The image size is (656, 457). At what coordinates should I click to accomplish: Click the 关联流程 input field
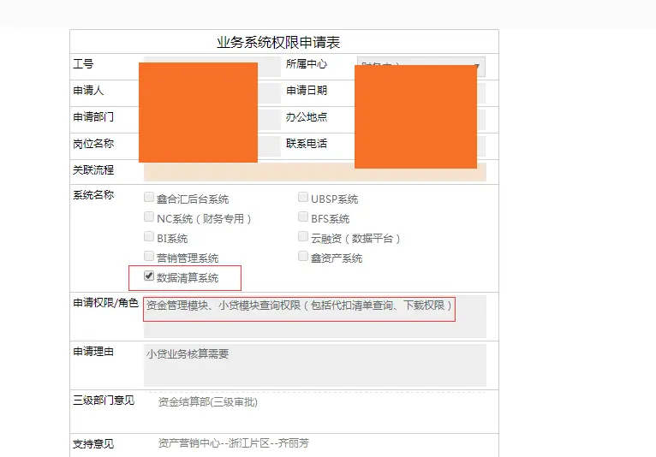tap(315, 172)
